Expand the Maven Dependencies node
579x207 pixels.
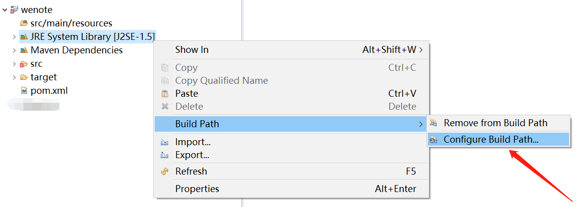pos(14,50)
